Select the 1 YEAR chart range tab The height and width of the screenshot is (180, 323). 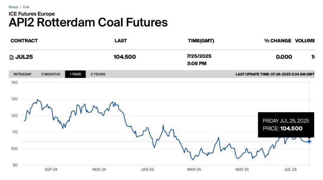(x=75, y=74)
